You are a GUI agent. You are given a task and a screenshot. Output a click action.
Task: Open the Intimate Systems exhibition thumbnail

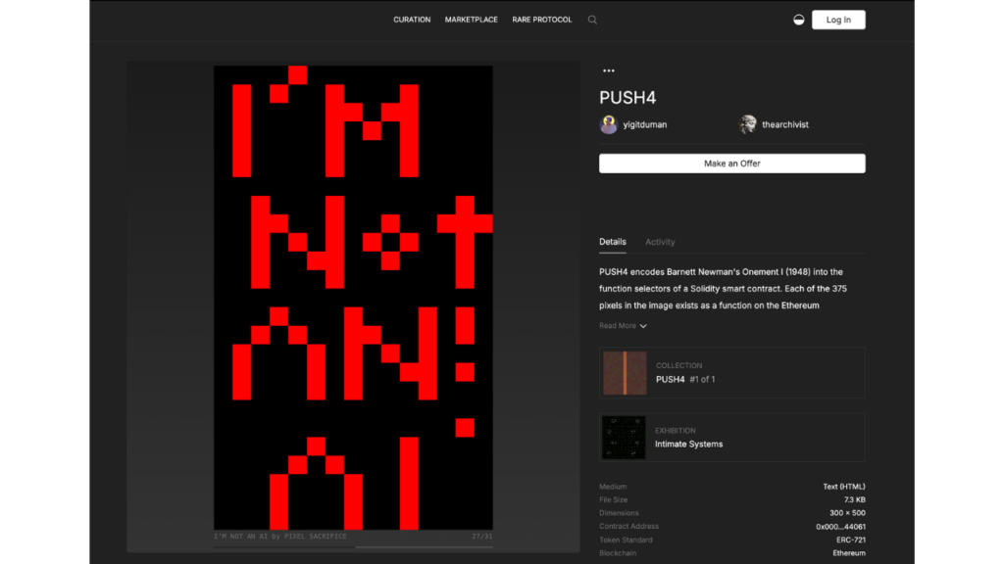tap(624, 438)
